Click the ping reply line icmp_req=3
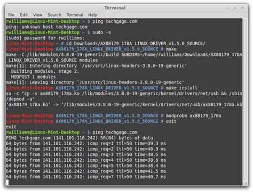Image resolution: width=253 pixels, height=192 pixels. pos(86,155)
